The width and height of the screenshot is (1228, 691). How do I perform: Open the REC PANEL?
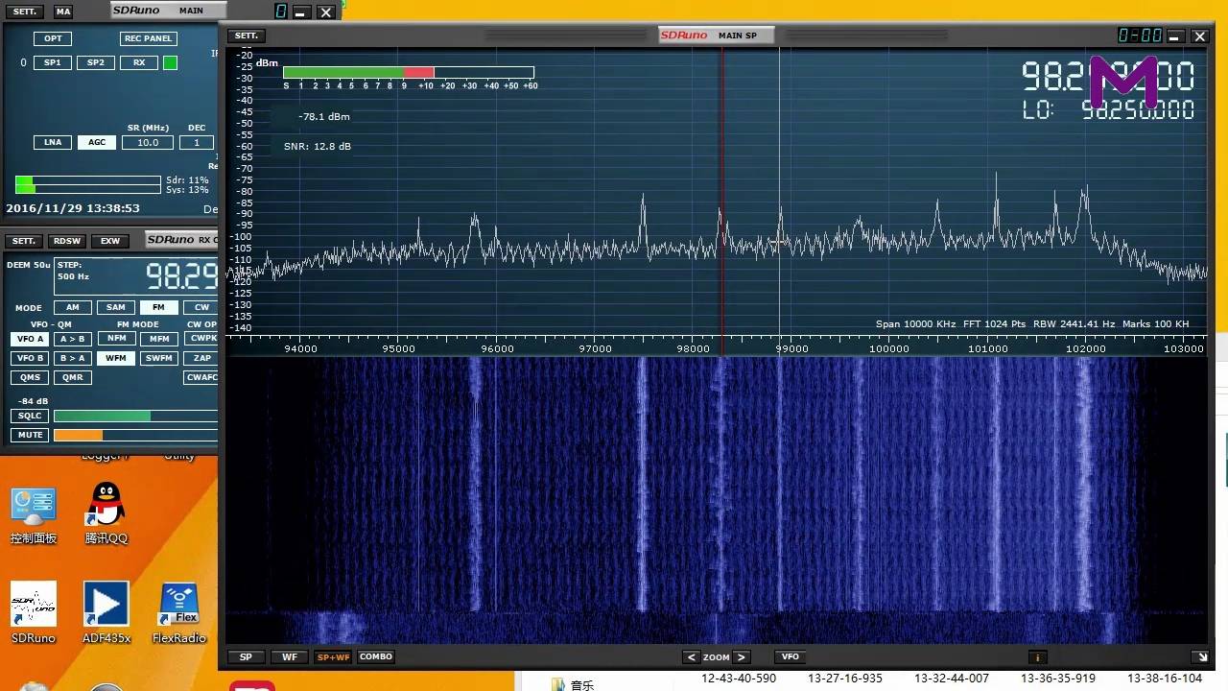(x=148, y=38)
